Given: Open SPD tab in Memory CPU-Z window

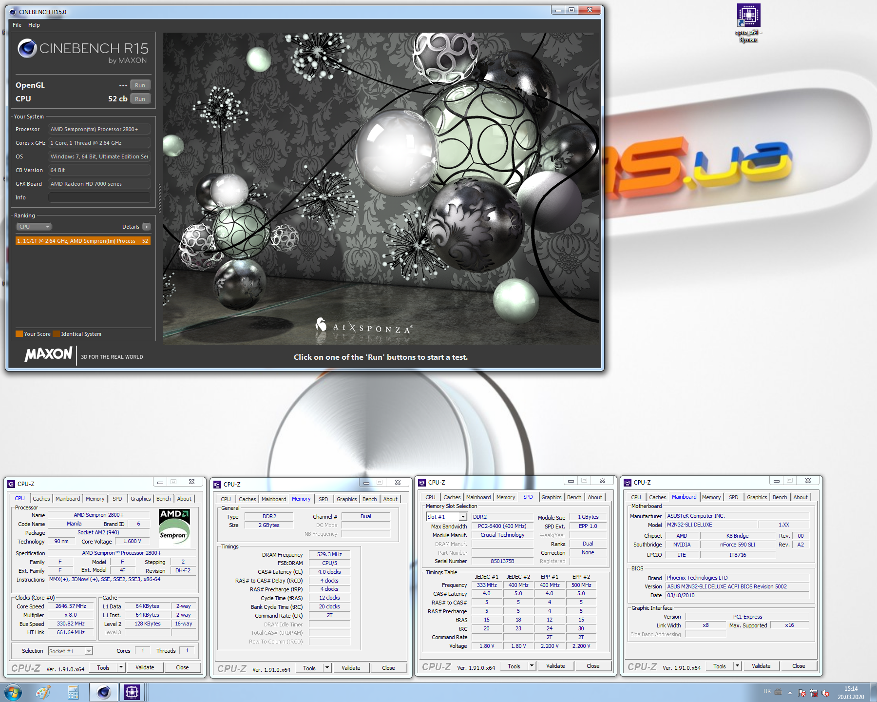Looking at the screenshot, I should (x=324, y=499).
